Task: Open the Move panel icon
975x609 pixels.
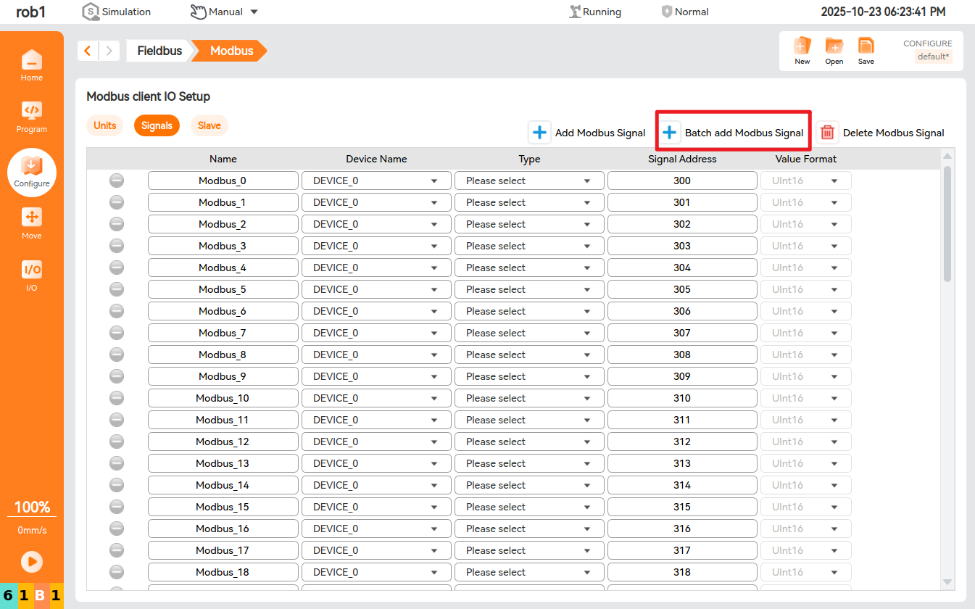Action: coord(31,222)
